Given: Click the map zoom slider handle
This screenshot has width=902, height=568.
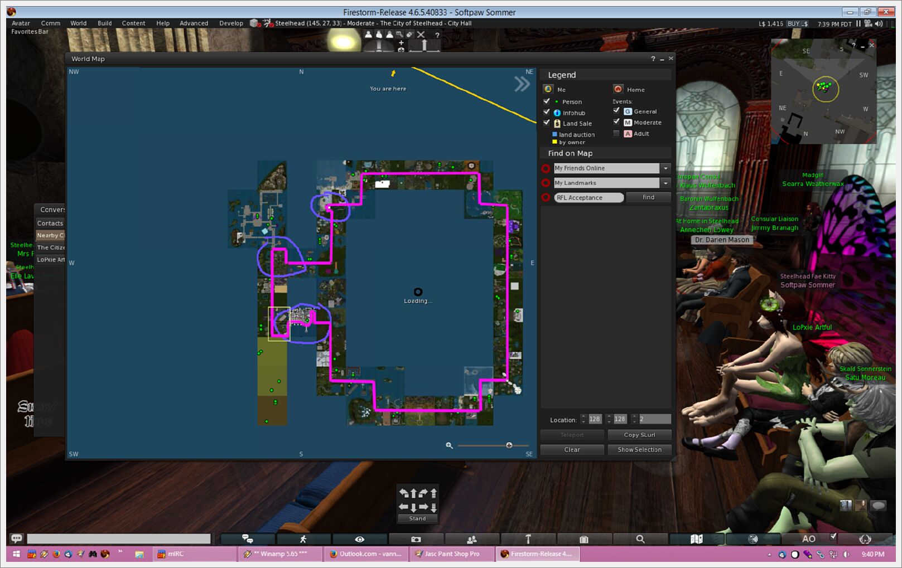Looking at the screenshot, I should click(x=509, y=445).
